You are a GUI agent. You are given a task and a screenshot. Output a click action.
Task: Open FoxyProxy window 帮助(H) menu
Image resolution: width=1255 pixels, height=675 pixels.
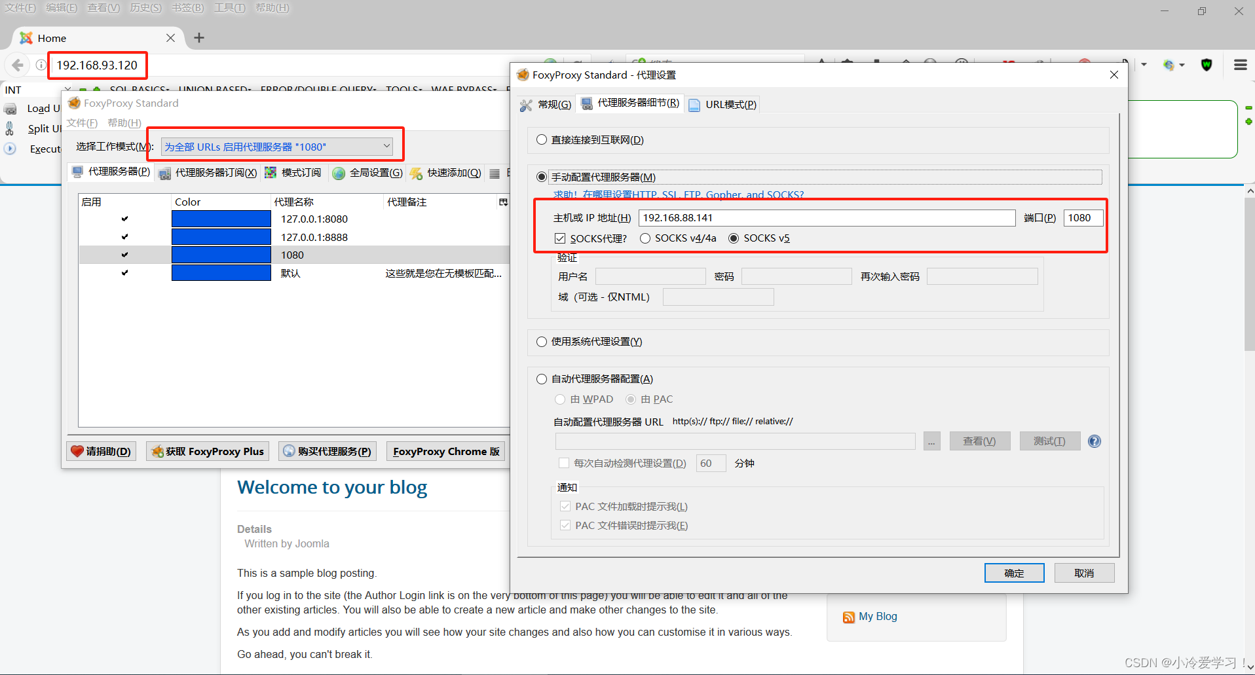pyautogui.click(x=124, y=123)
